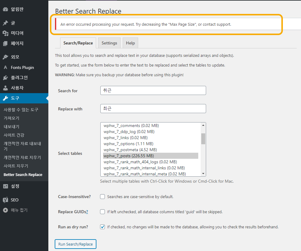This screenshot has height=251, width=301.
Task: Focus the Search for input field
Action: [153, 90]
